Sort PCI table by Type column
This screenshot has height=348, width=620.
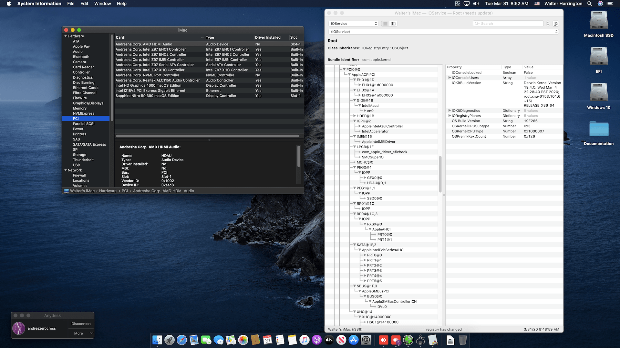tap(229, 37)
